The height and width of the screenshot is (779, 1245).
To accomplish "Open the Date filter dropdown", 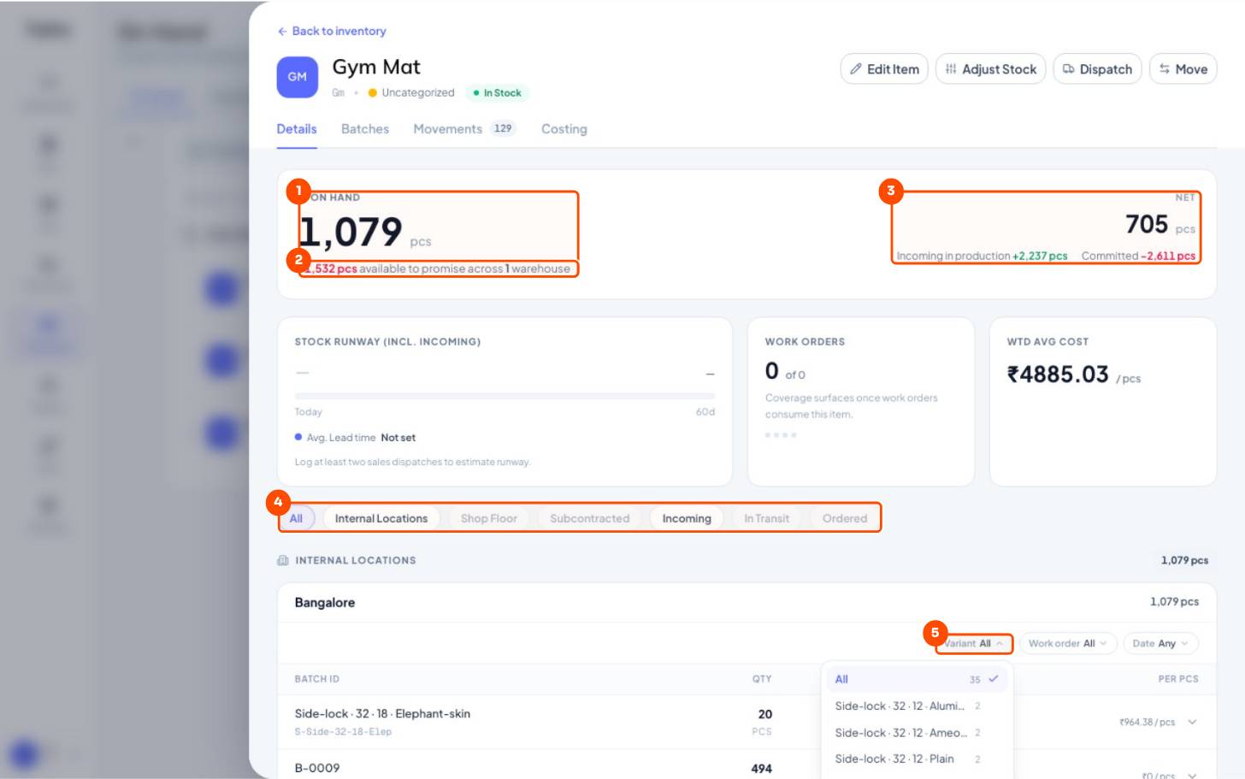I will pos(1160,644).
